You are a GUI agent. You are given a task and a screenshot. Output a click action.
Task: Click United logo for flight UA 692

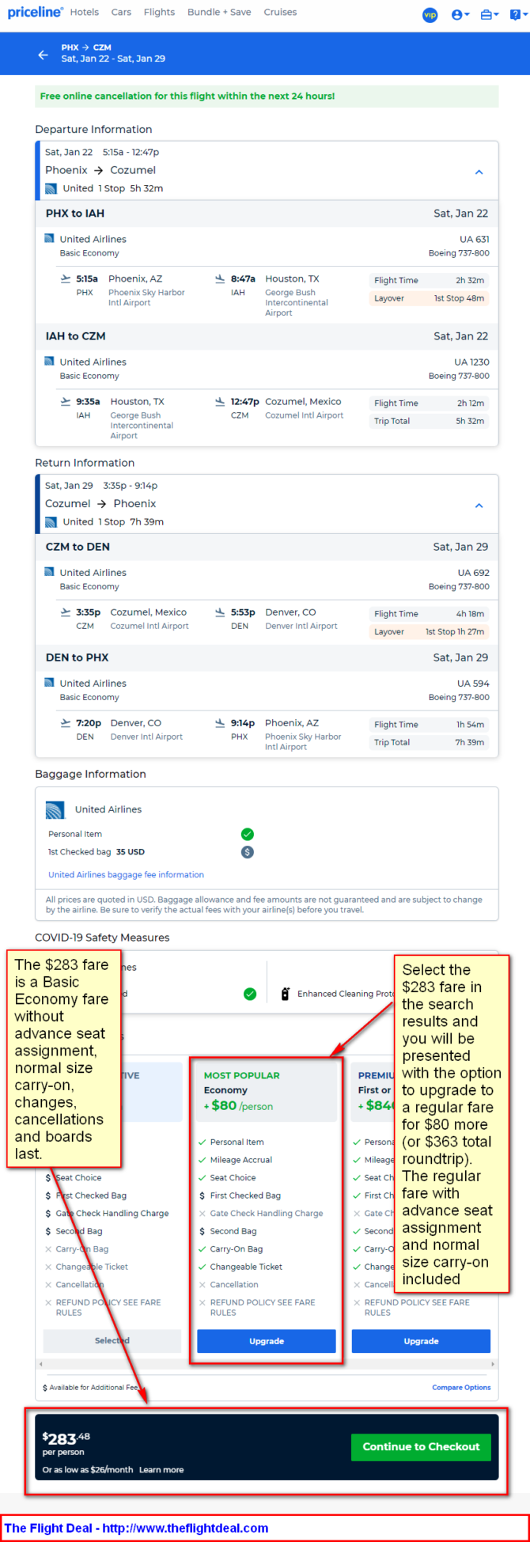point(49,572)
